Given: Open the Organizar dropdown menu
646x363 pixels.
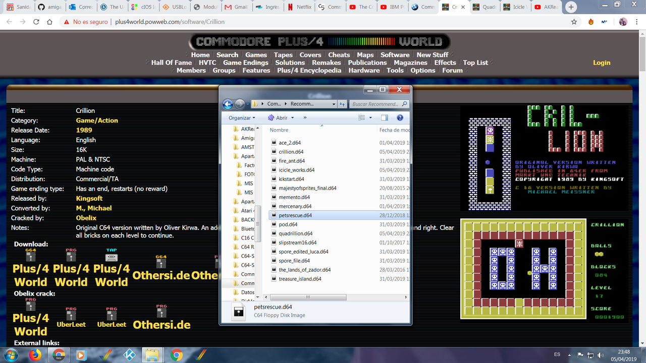Looking at the screenshot, I should (242, 117).
